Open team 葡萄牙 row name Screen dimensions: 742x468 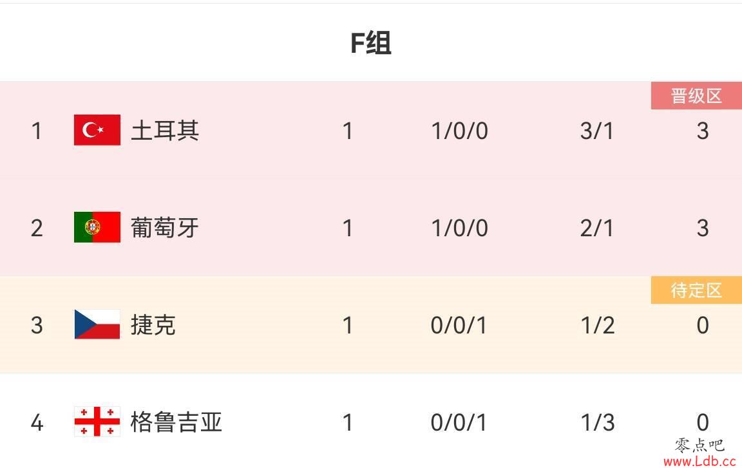coord(165,228)
